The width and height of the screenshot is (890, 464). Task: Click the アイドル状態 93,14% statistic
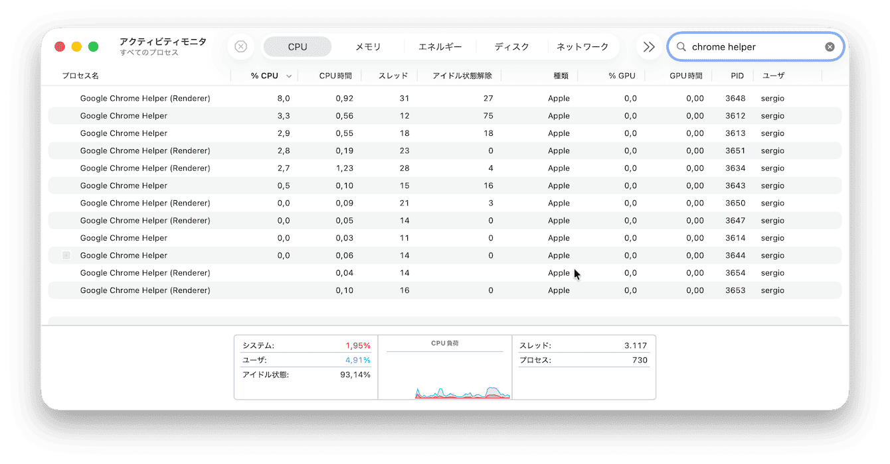pos(306,375)
